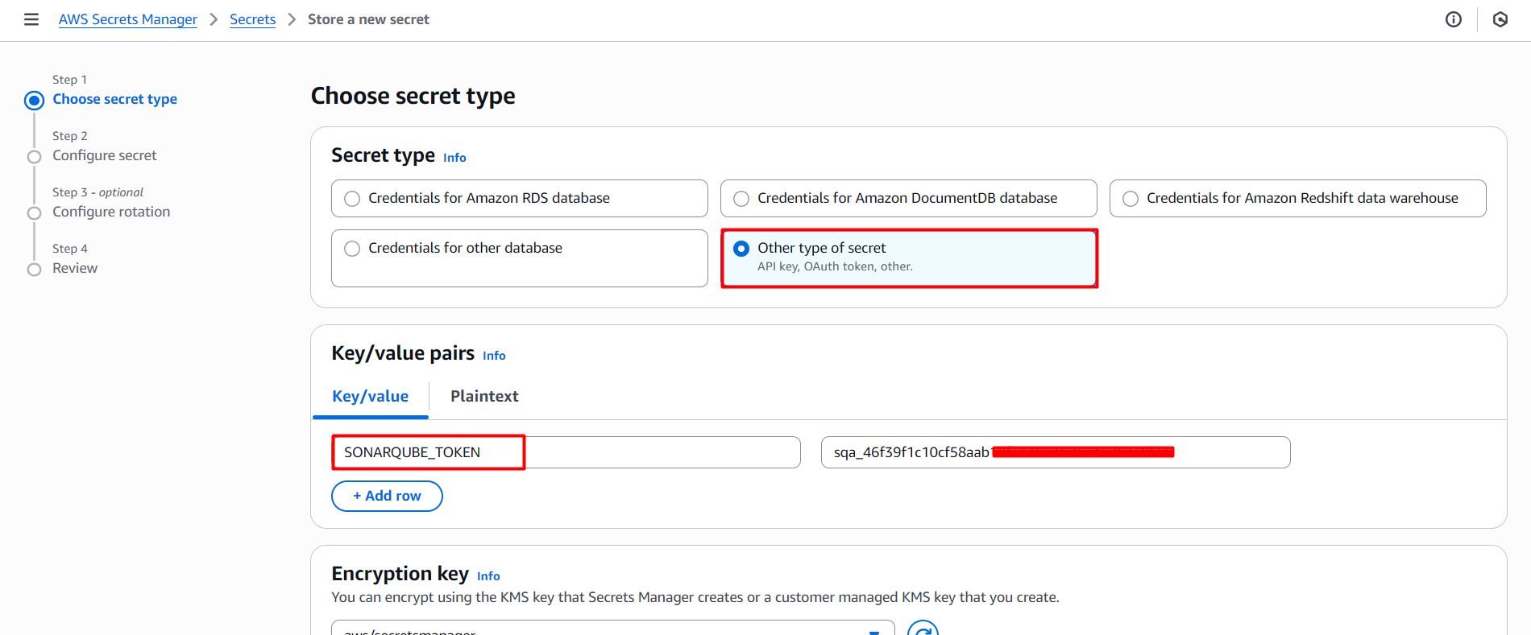Switch to the Key/value tab
This screenshot has width=1531, height=635.
pos(371,396)
